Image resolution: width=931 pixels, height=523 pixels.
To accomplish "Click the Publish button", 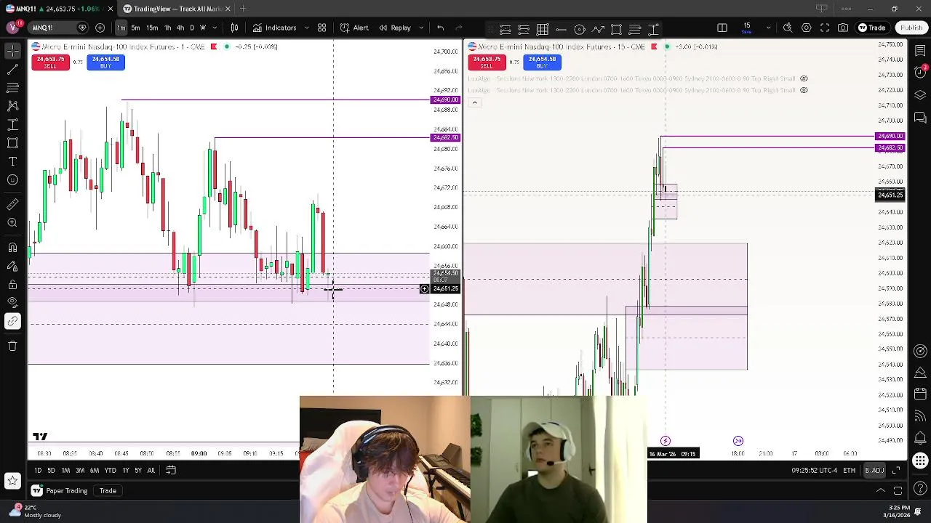I will pyautogui.click(x=911, y=28).
